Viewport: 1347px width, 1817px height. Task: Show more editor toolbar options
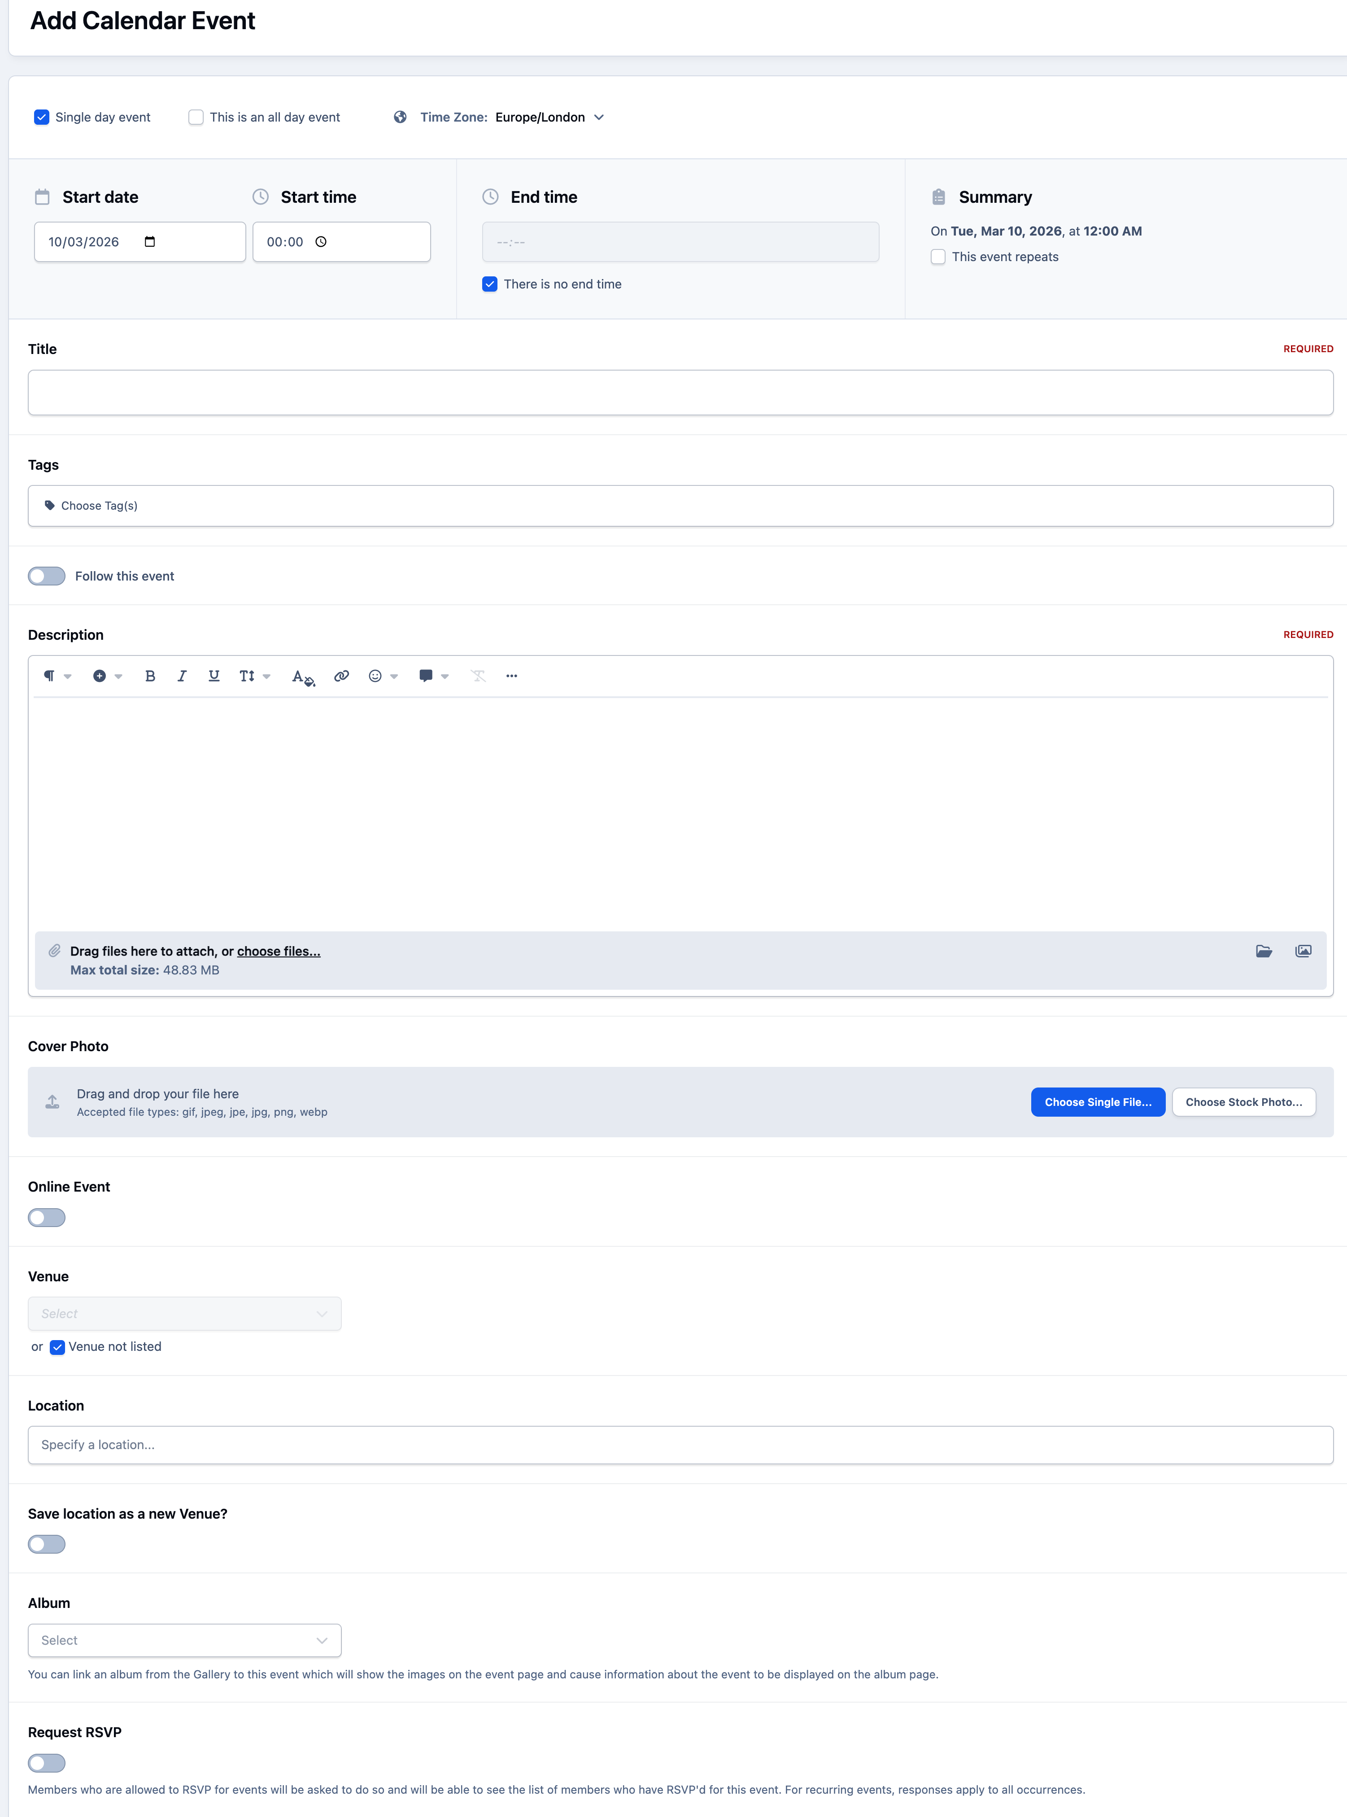[511, 676]
